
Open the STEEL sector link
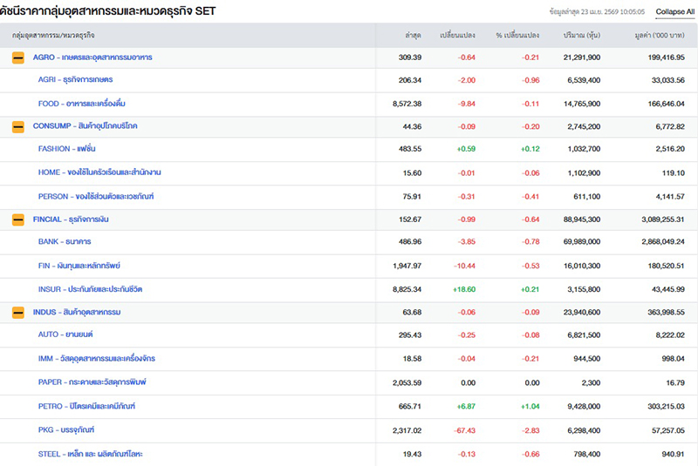[x=91, y=454]
